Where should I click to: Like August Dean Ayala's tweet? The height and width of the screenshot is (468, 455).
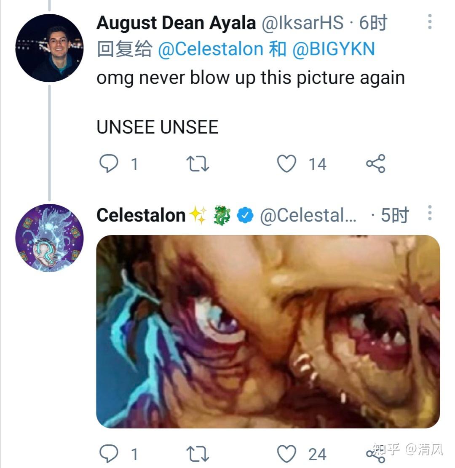[287, 163]
